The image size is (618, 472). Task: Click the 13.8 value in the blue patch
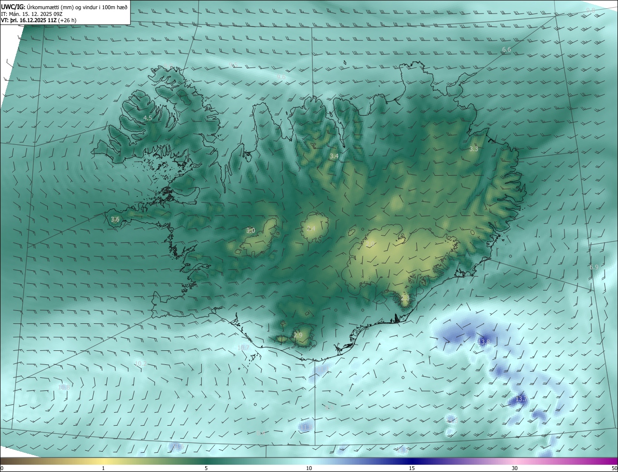point(484,342)
